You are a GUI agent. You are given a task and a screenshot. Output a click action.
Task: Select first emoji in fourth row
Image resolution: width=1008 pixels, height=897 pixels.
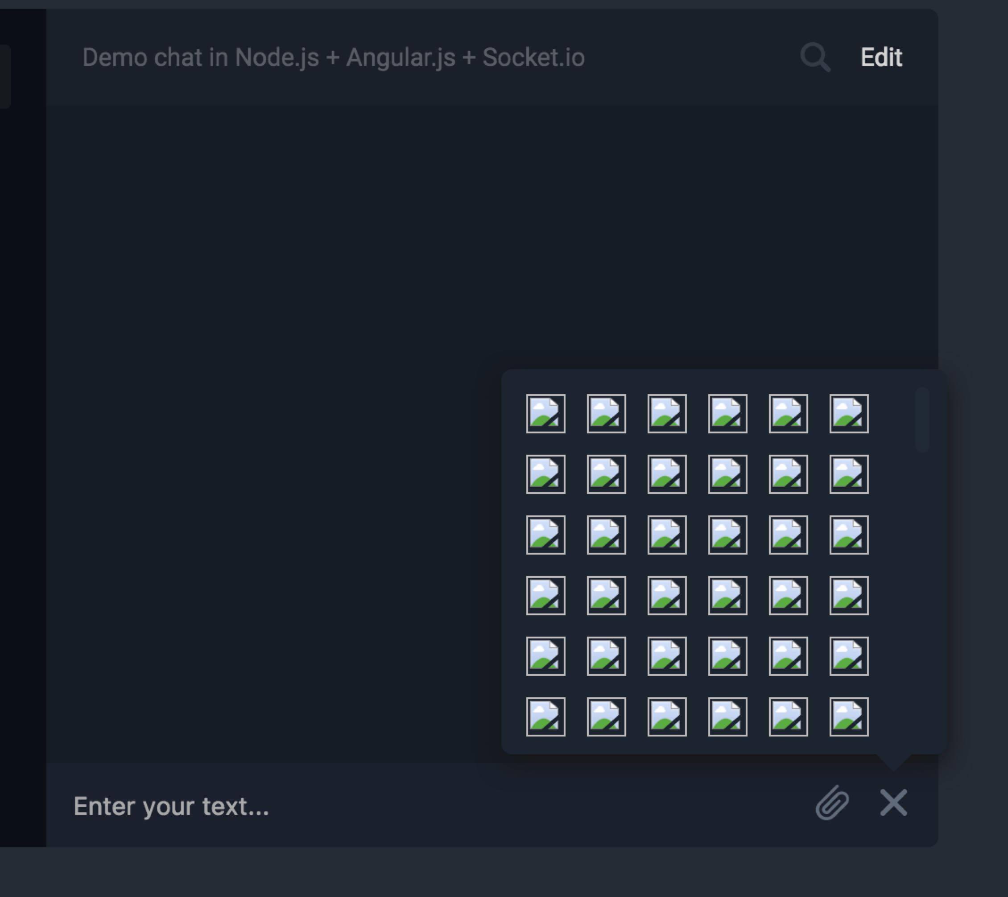coord(546,595)
